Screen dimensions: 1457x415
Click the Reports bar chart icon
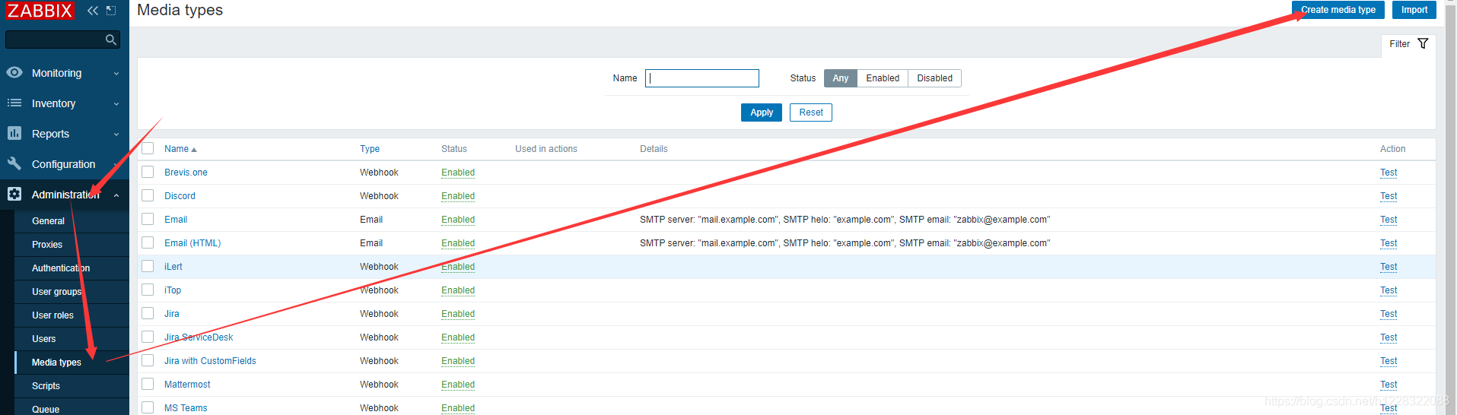coord(14,133)
